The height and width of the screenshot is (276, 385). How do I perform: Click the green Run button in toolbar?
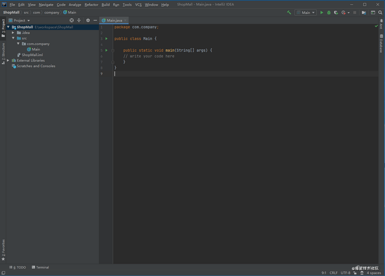322,13
